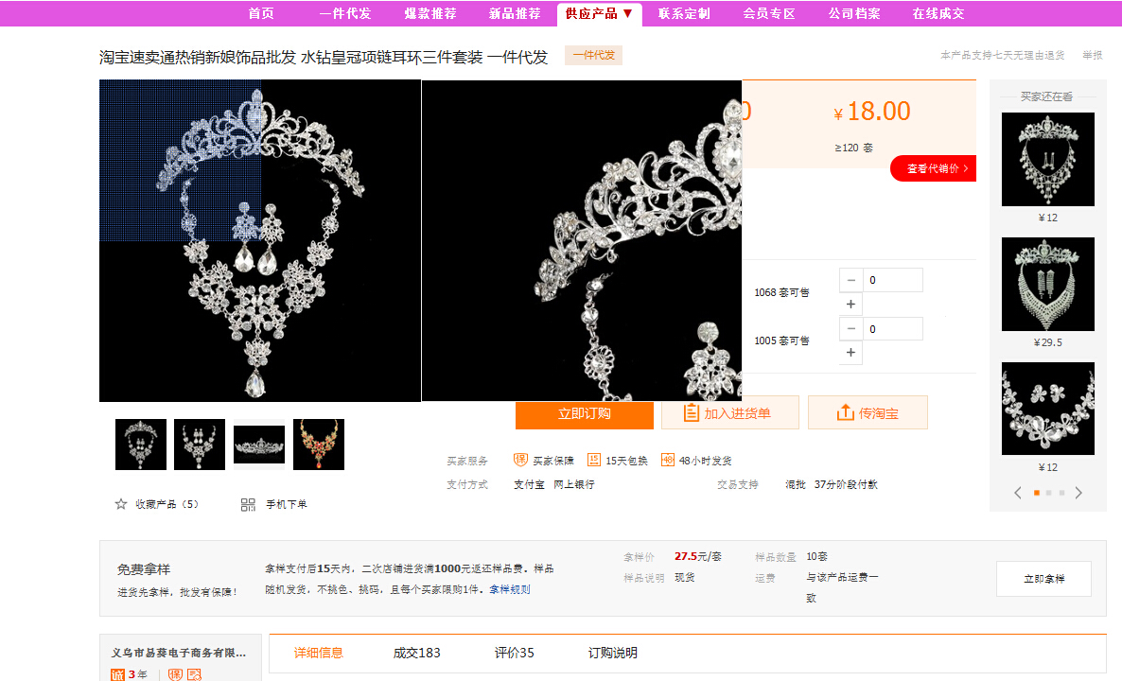Click the 48-hour shipping icon
Screen dimensions: 1122x681
tap(668, 461)
